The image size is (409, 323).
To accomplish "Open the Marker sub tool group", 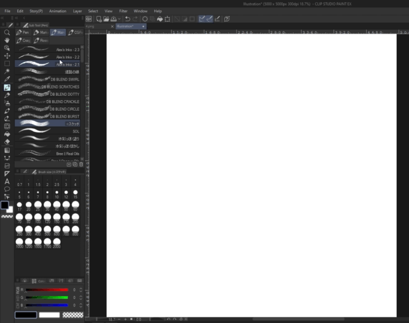I will (41, 33).
